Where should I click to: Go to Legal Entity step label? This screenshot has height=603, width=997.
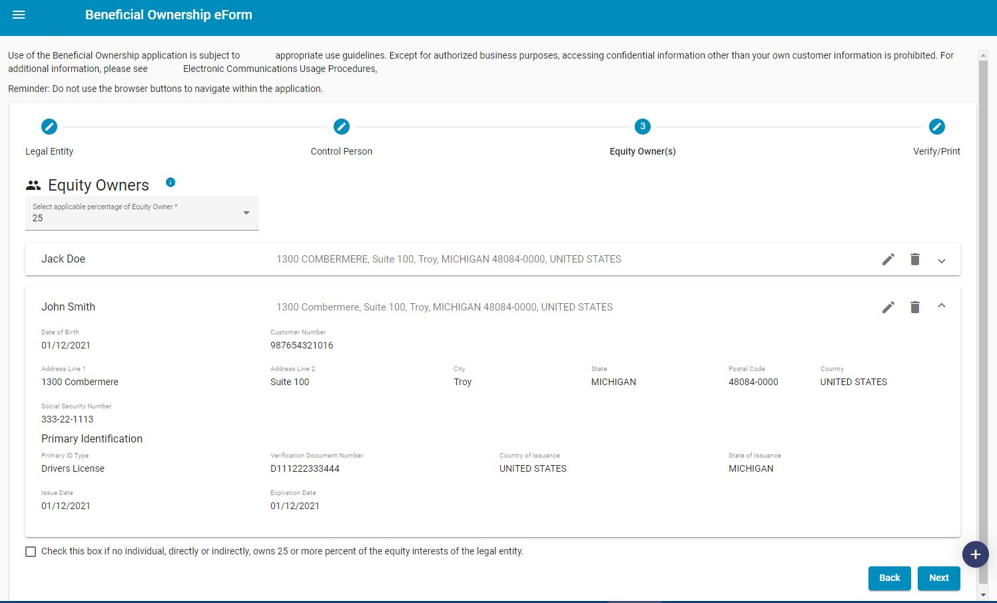[x=49, y=151]
